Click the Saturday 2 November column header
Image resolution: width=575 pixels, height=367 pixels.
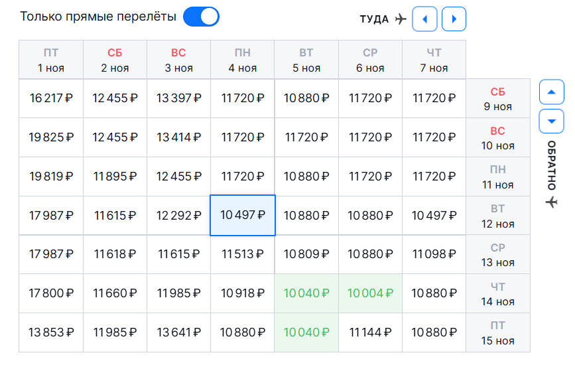(x=115, y=60)
